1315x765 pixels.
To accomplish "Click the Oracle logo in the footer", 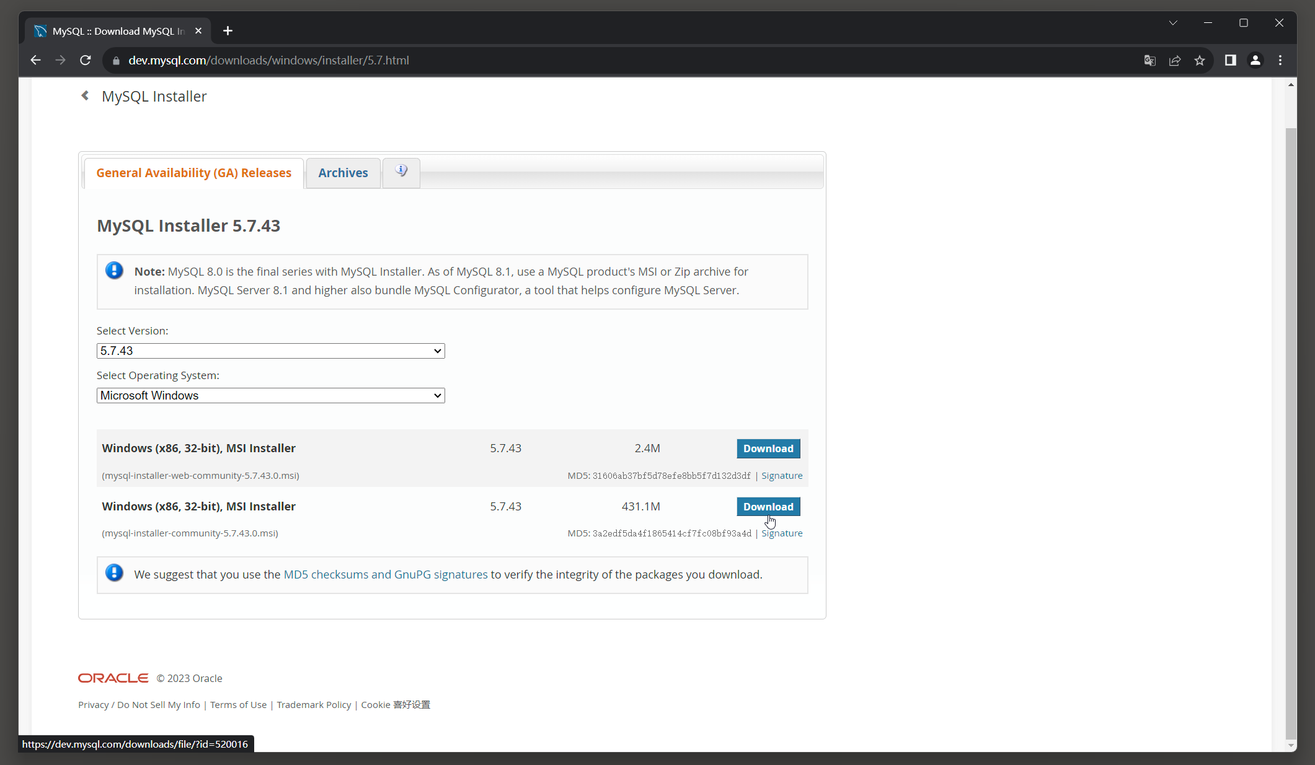I will pos(113,678).
